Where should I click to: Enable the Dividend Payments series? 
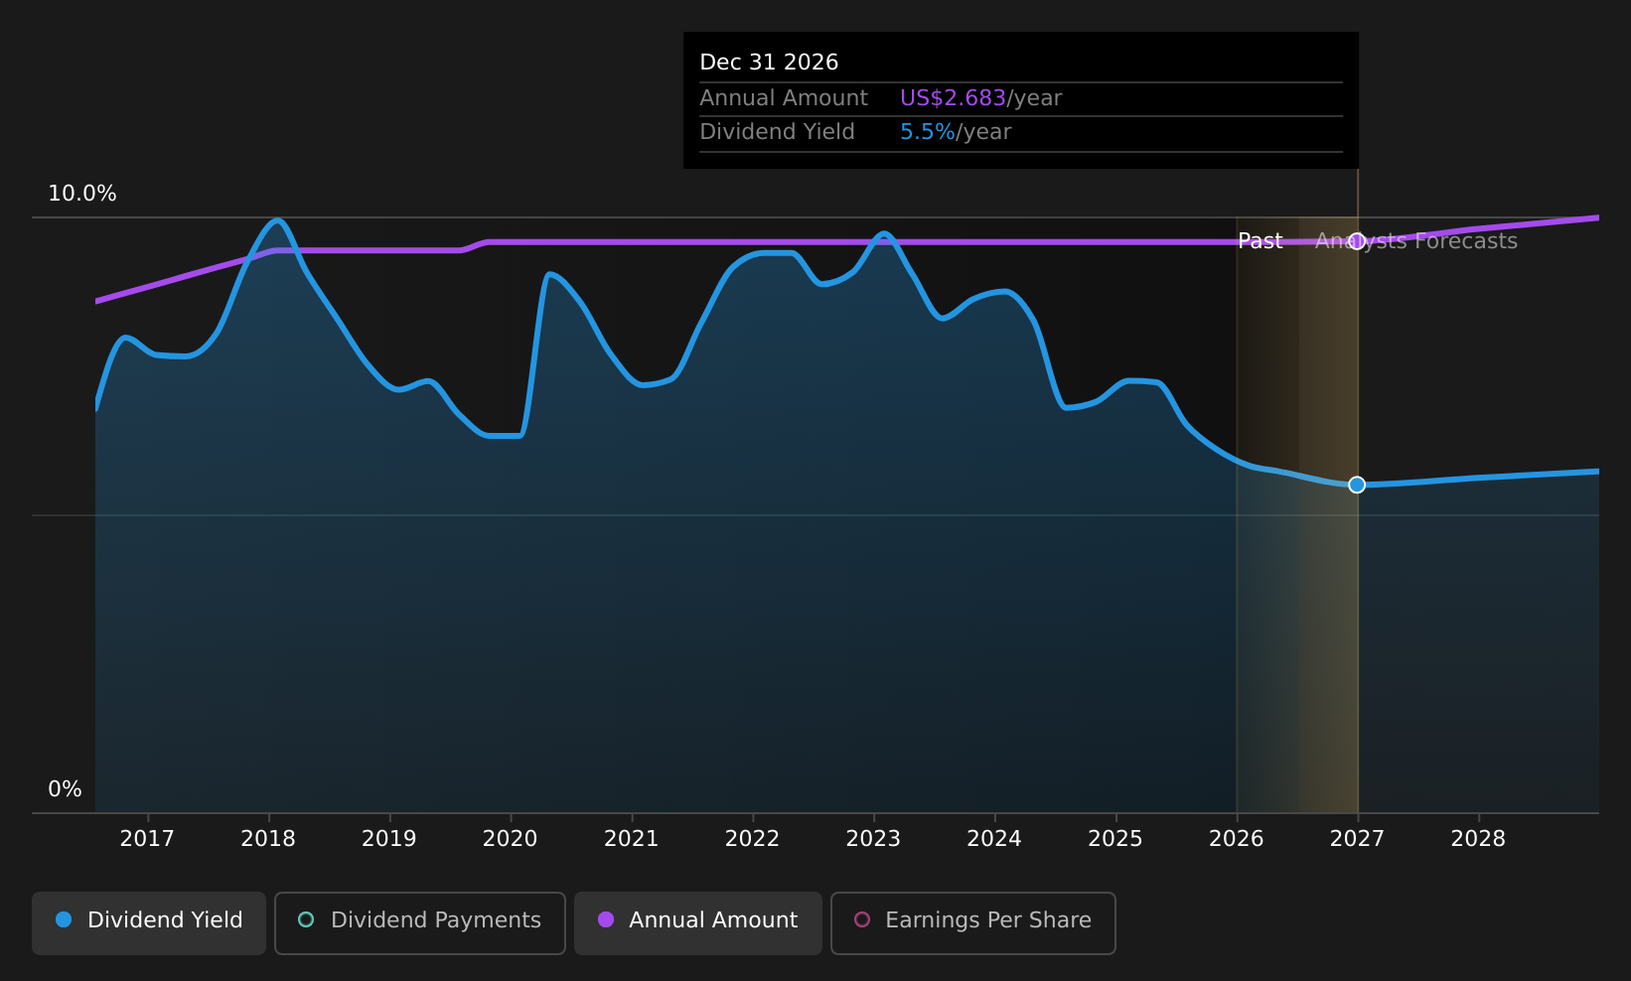[419, 922]
